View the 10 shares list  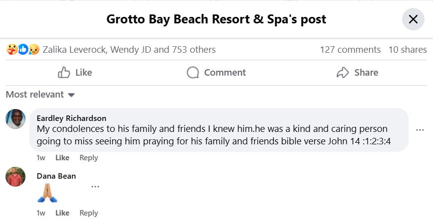pyautogui.click(x=408, y=50)
